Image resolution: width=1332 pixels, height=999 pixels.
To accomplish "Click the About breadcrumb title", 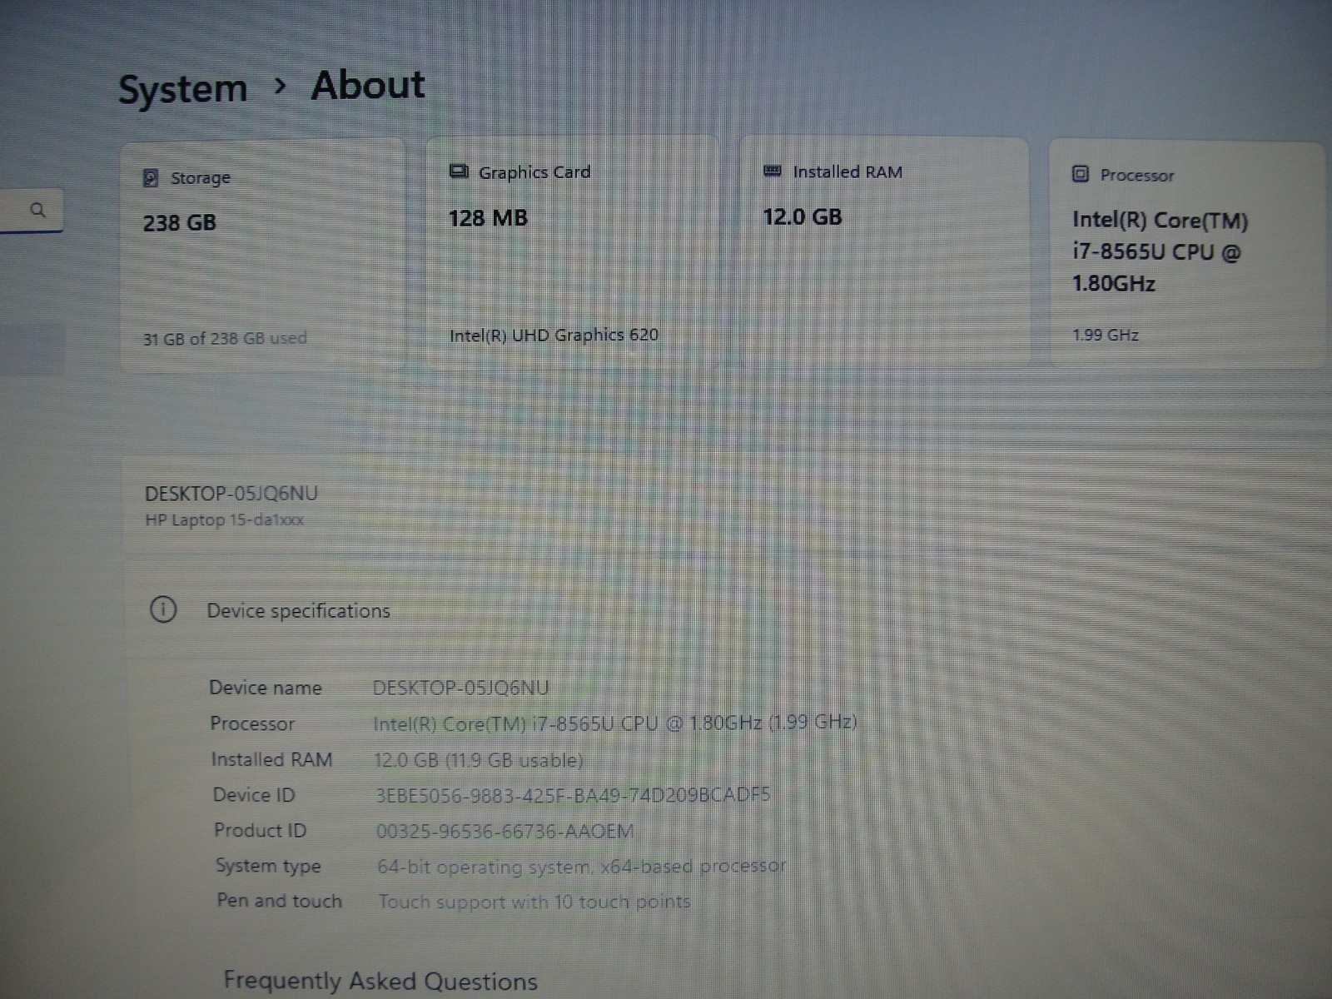I will coord(368,85).
